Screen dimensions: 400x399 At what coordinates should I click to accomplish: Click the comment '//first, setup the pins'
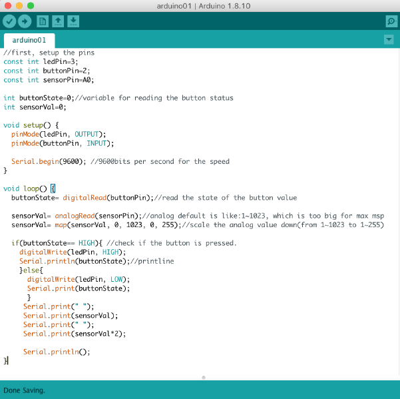click(x=49, y=53)
